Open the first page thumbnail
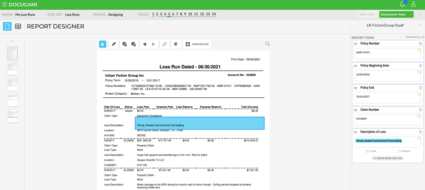 (13, 54)
